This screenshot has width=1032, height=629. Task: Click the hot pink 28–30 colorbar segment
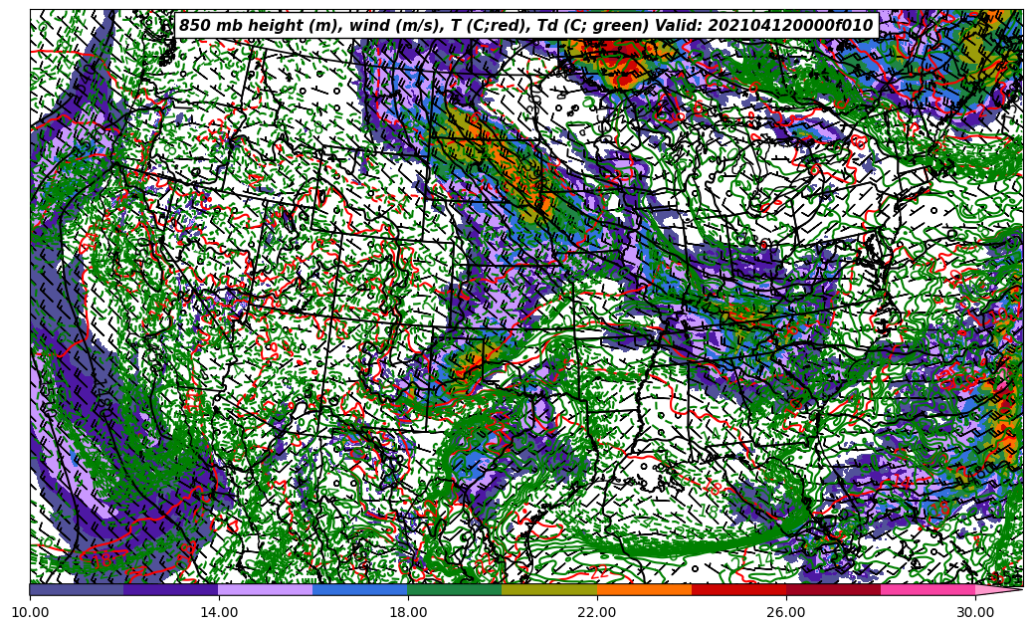928,589
